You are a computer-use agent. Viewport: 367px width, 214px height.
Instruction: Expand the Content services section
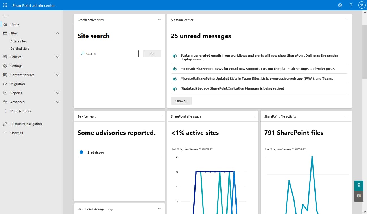tap(57, 75)
